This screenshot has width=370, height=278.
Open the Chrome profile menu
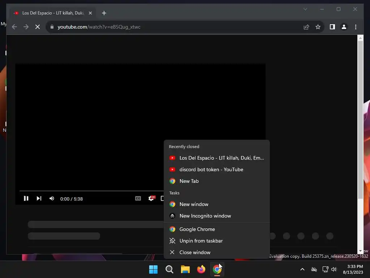344,27
